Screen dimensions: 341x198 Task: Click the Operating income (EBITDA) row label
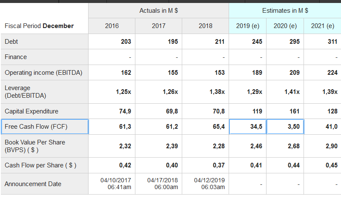click(44, 73)
